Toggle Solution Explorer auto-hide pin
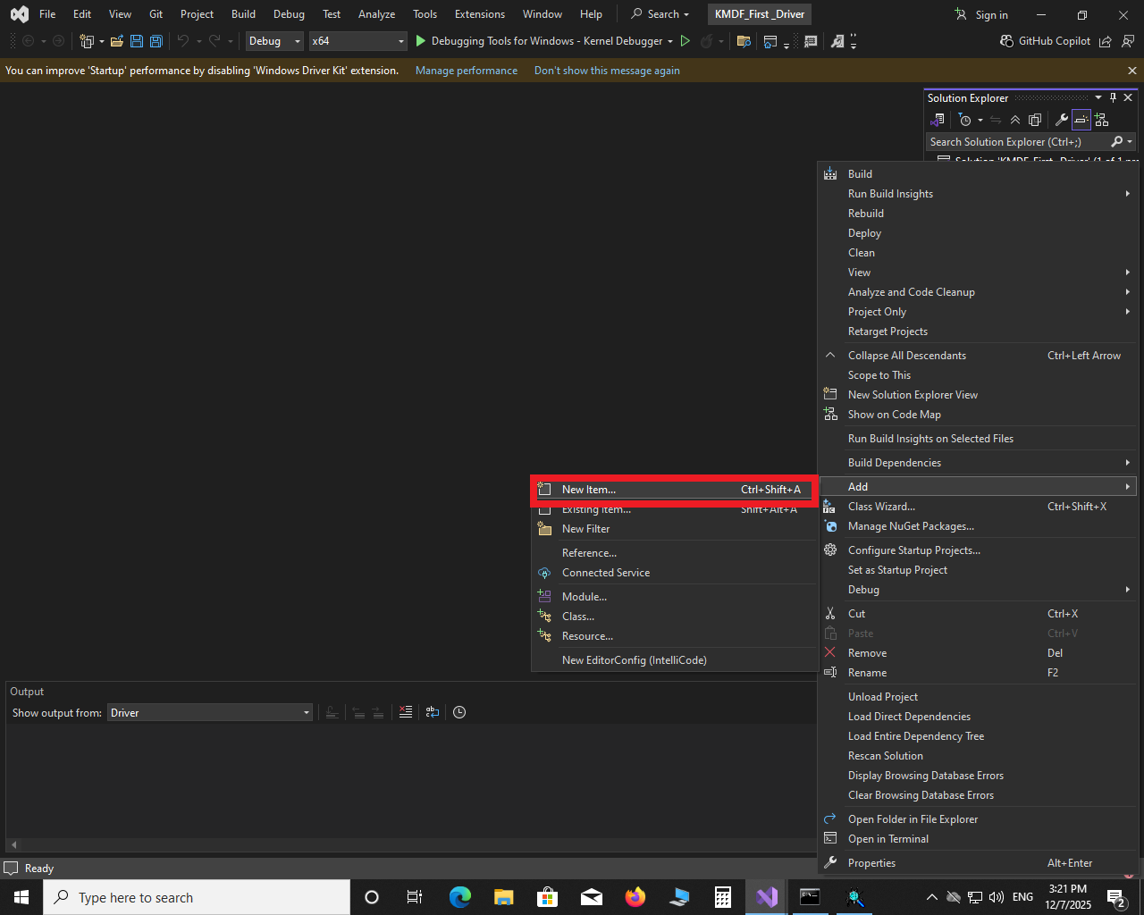Viewport: 1144px width, 915px height. (1113, 97)
